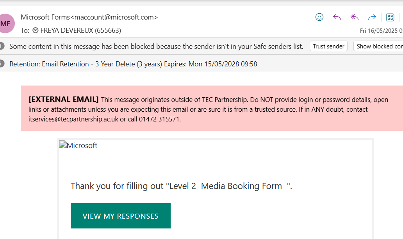
Task: Click the MF sender avatar
Action: click(x=5, y=23)
